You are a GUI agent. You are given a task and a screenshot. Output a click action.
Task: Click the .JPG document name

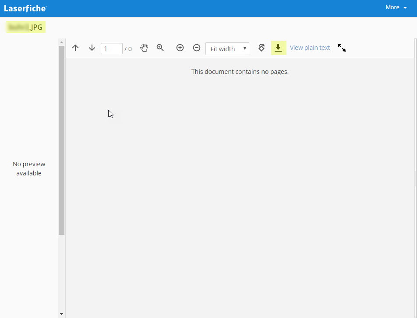click(26, 27)
